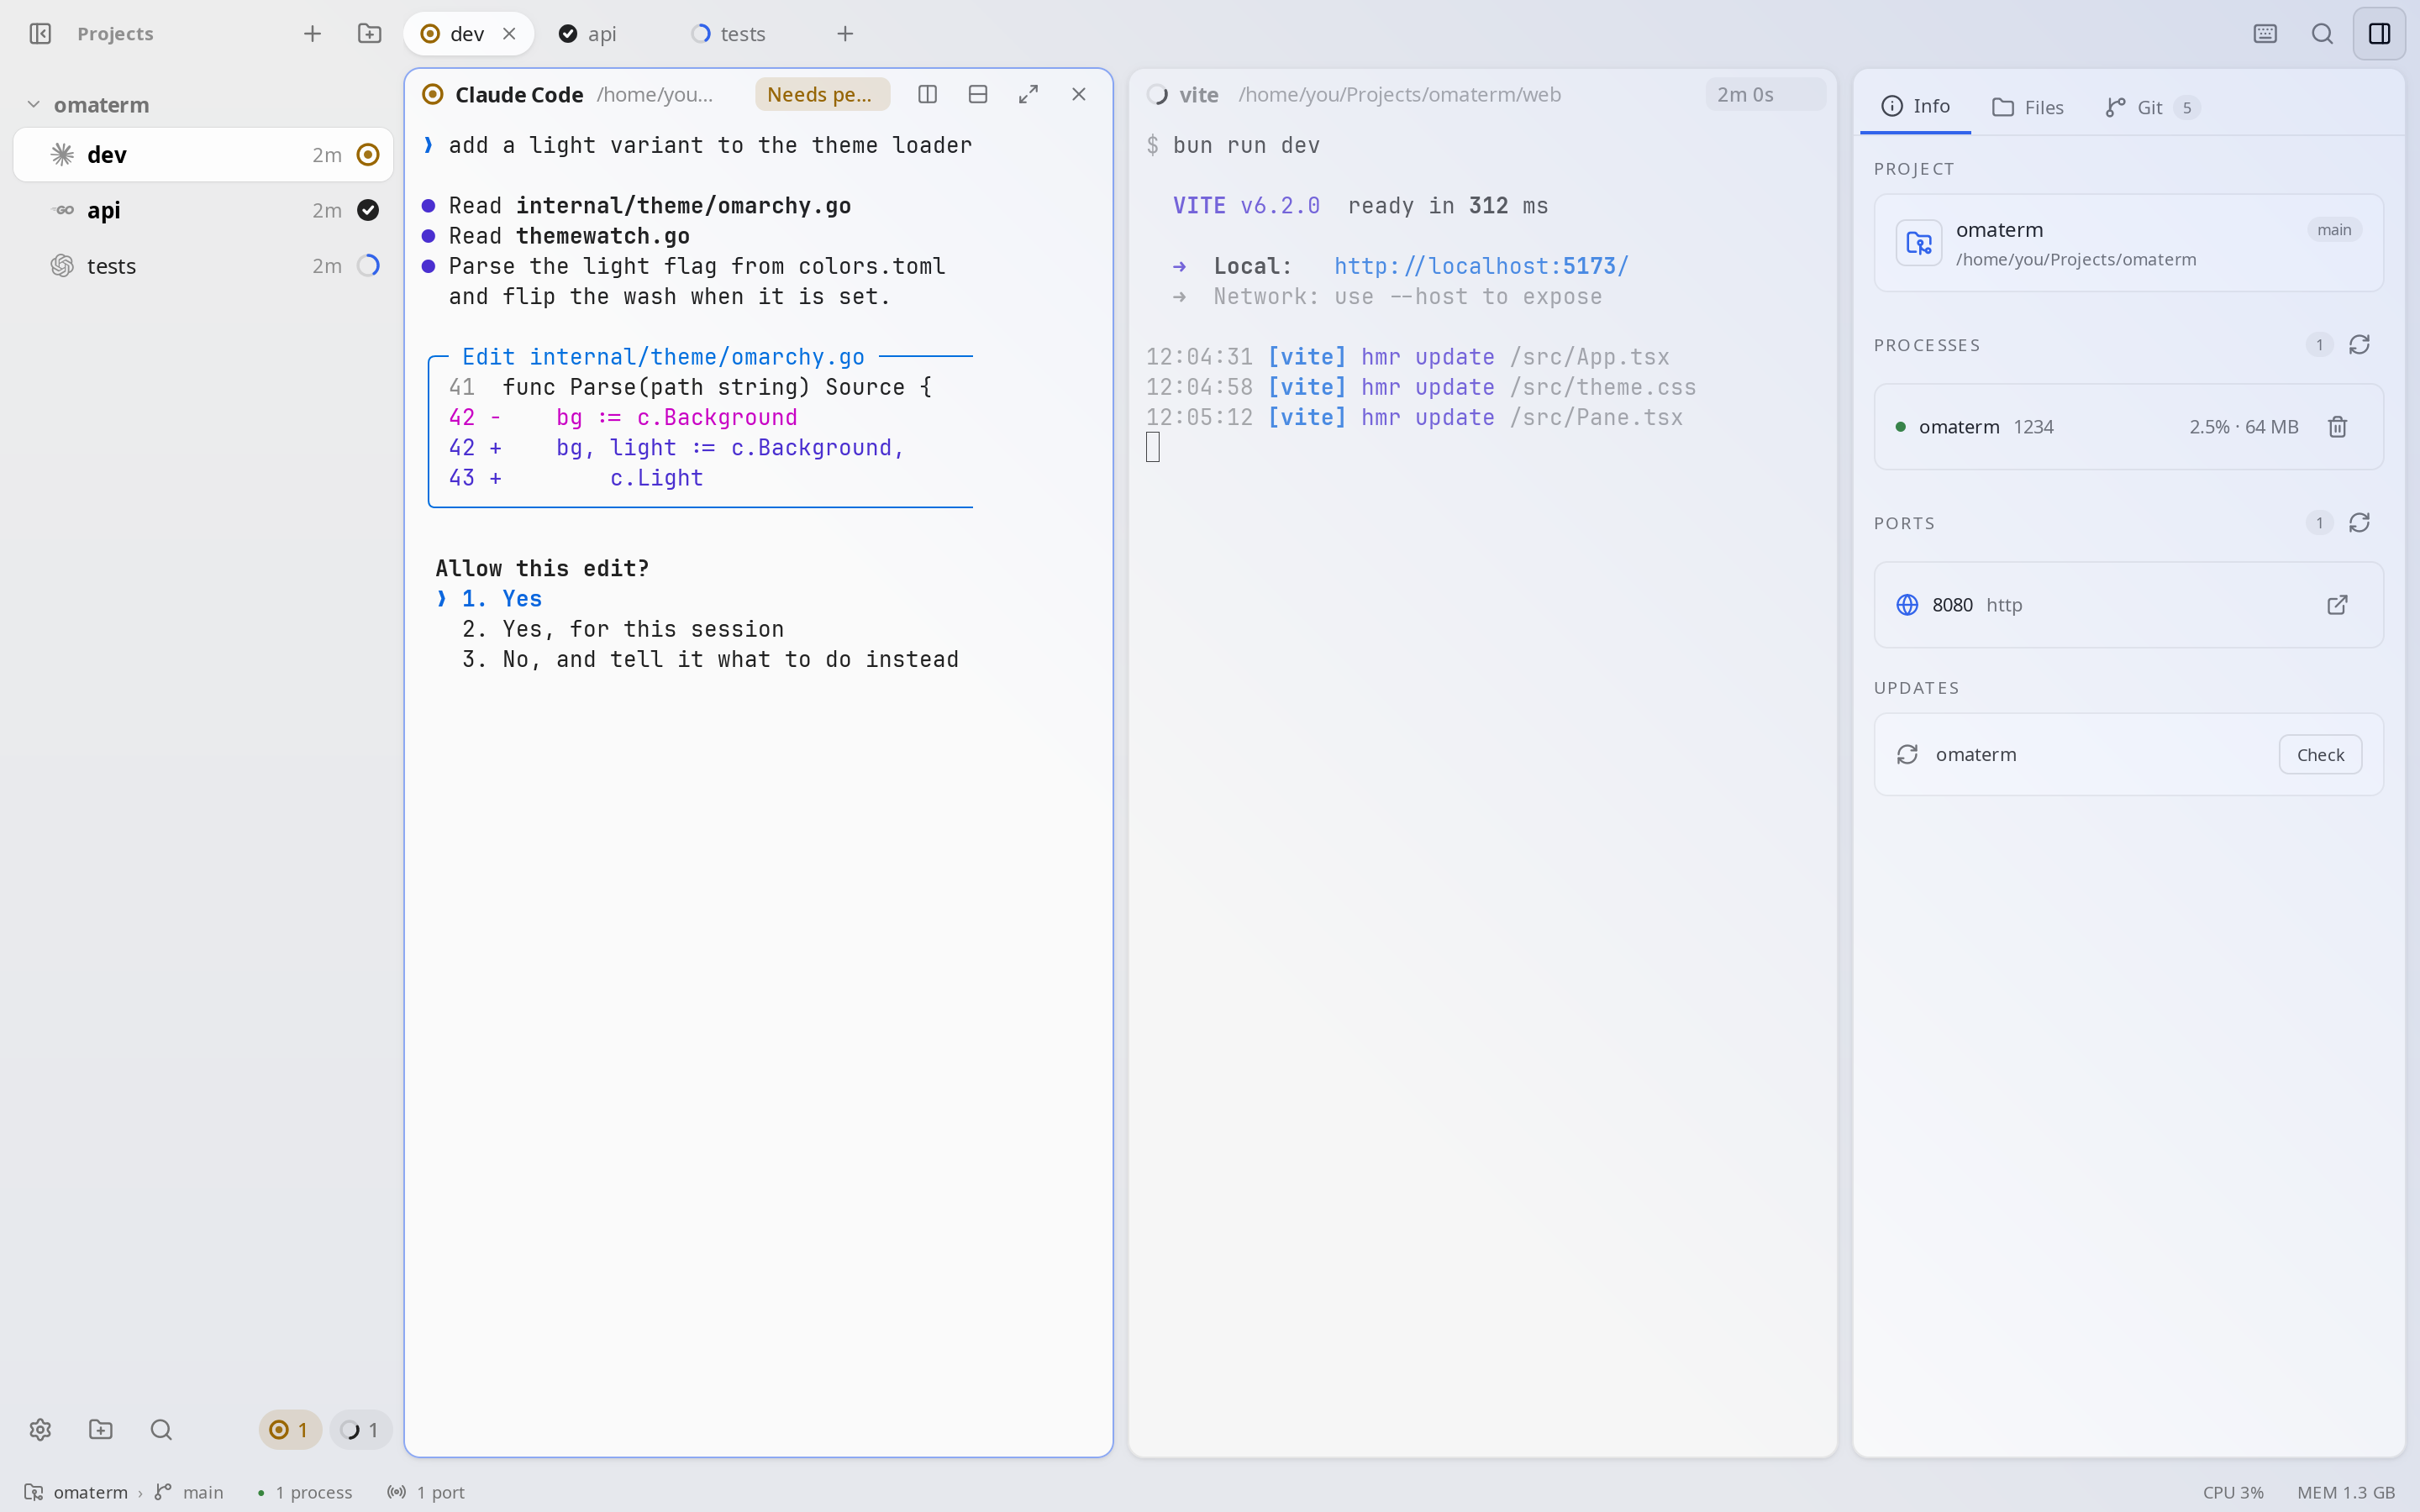The image size is (2420, 1512).
Task: Open the Git tab in the right panel
Action: pos(2151,107)
